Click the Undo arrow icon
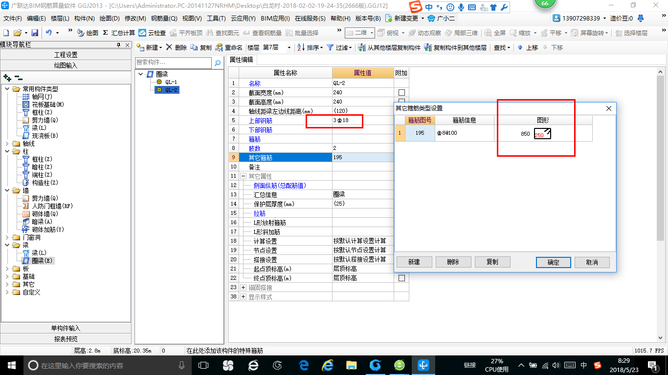668x375 pixels. pyautogui.click(x=49, y=33)
